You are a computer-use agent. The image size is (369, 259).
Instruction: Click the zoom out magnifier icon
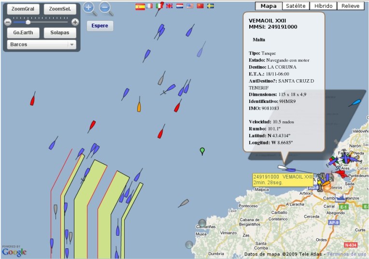point(105,7)
